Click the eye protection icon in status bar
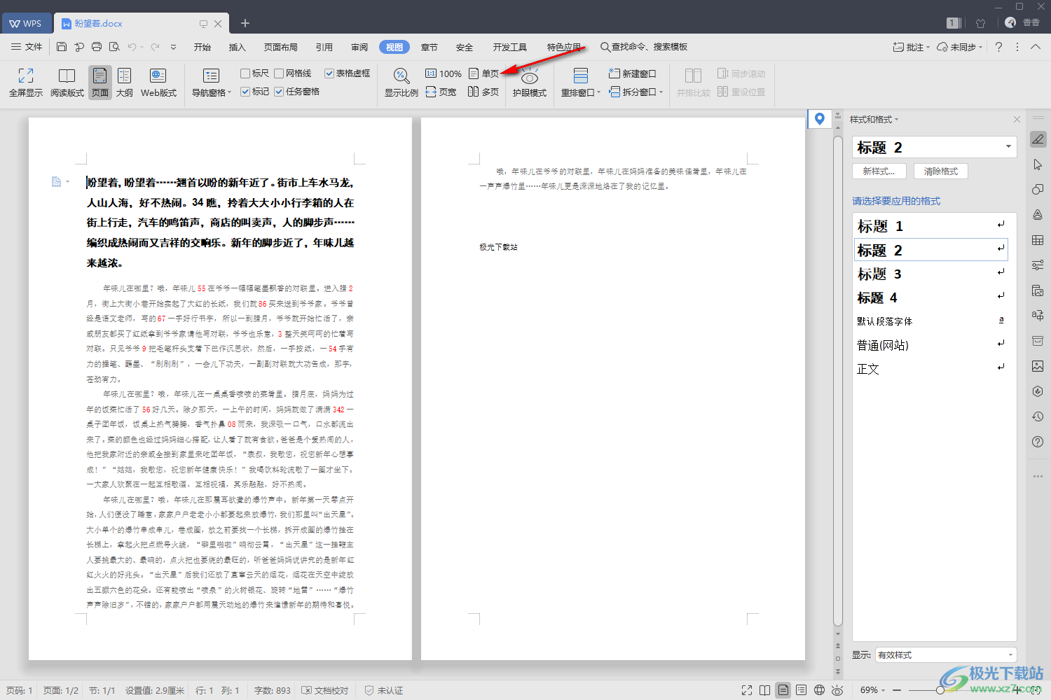Viewport: 1051px width, 700px height. 837,690
